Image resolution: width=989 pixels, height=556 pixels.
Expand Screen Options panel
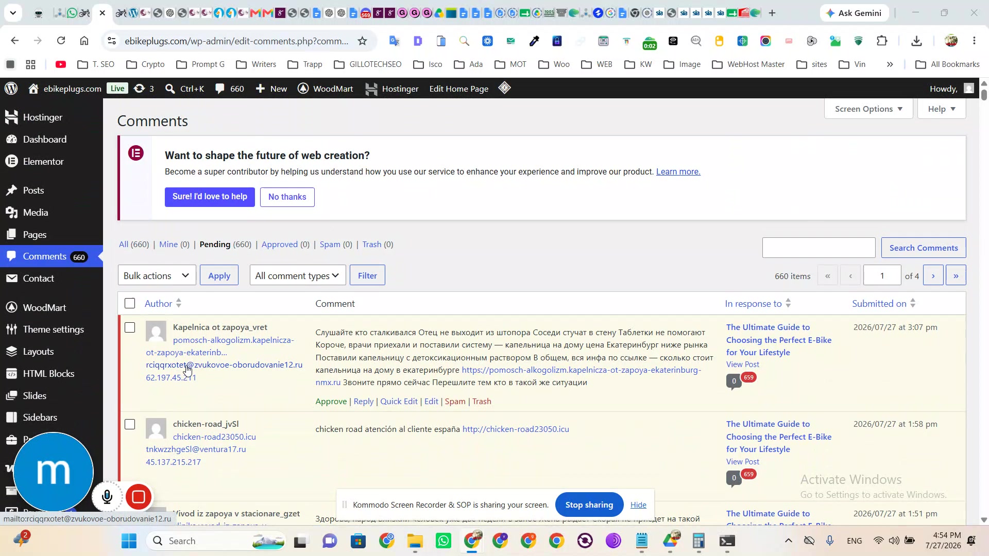click(868, 109)
